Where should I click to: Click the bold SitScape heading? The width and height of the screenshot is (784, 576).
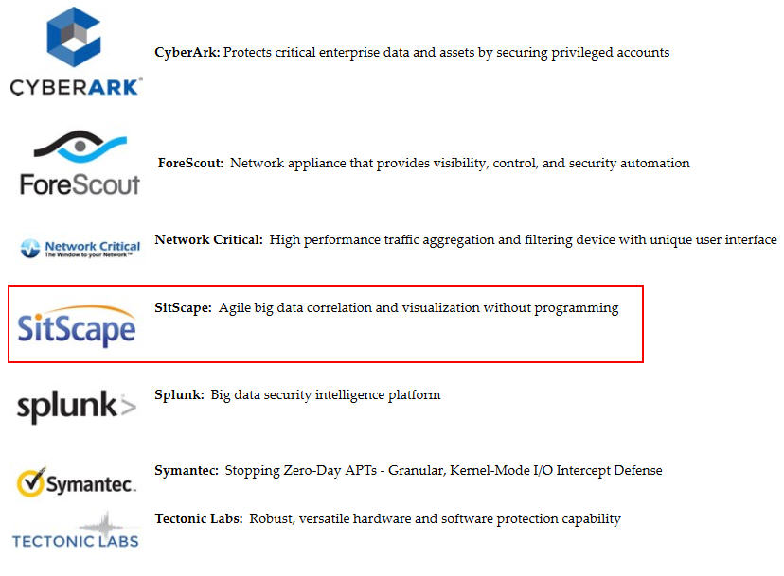(x=183, y=307)
